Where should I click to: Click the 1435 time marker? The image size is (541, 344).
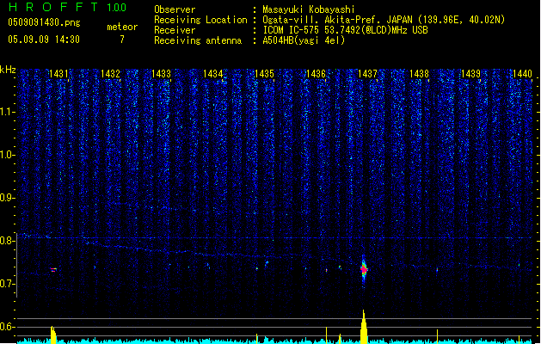[x=264, y=74]
